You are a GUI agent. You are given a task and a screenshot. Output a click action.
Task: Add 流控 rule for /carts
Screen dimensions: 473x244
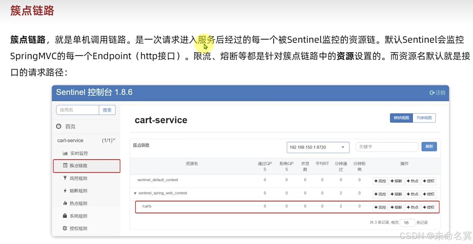coord(380,208)
